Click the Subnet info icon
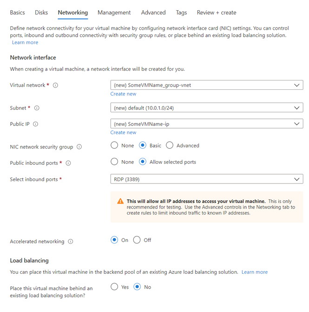The width and height of the screenshot is (309, 312). tap(37, 108)
